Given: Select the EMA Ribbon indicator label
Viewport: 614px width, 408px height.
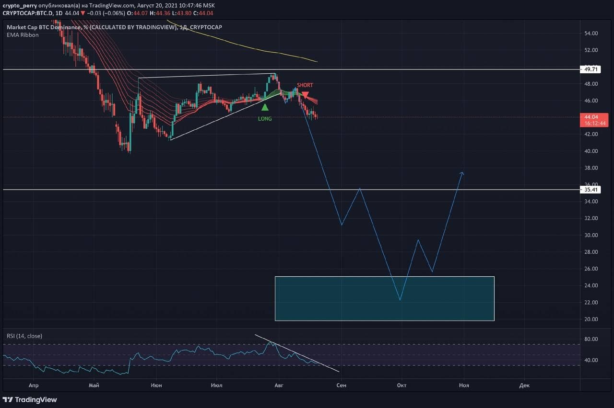Looking at the screenshot, I should pos(23,35).
